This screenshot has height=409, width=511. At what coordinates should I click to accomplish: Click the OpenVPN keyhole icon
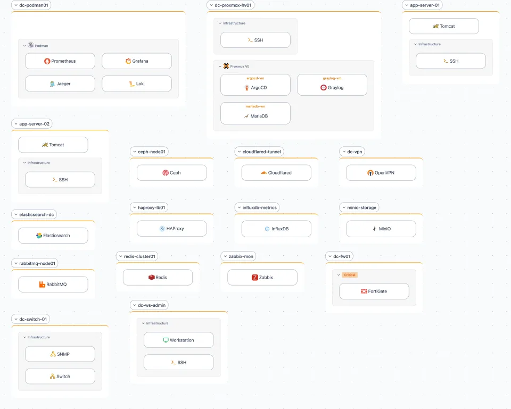click(370, 173)
